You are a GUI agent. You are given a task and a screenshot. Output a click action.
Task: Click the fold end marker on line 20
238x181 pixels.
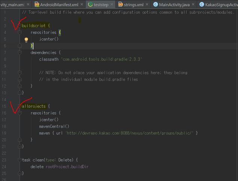(19, 140)
